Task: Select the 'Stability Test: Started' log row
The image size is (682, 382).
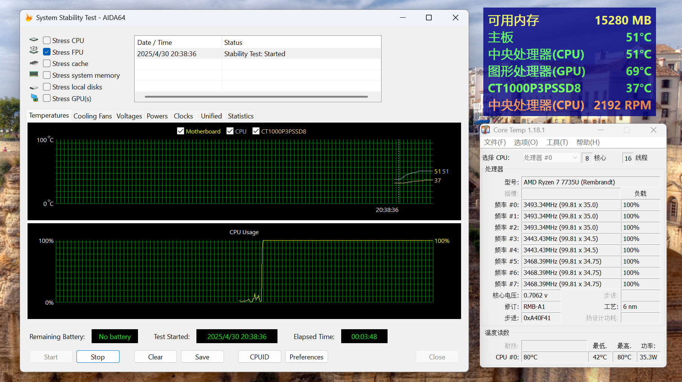Action: coord(258,54)
